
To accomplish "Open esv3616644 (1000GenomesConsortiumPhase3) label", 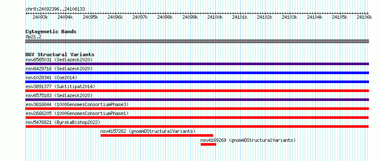I will (x=77, y=104).
